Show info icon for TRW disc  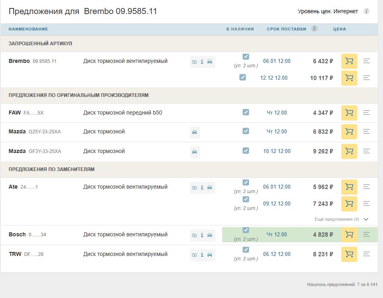point(202,255)
